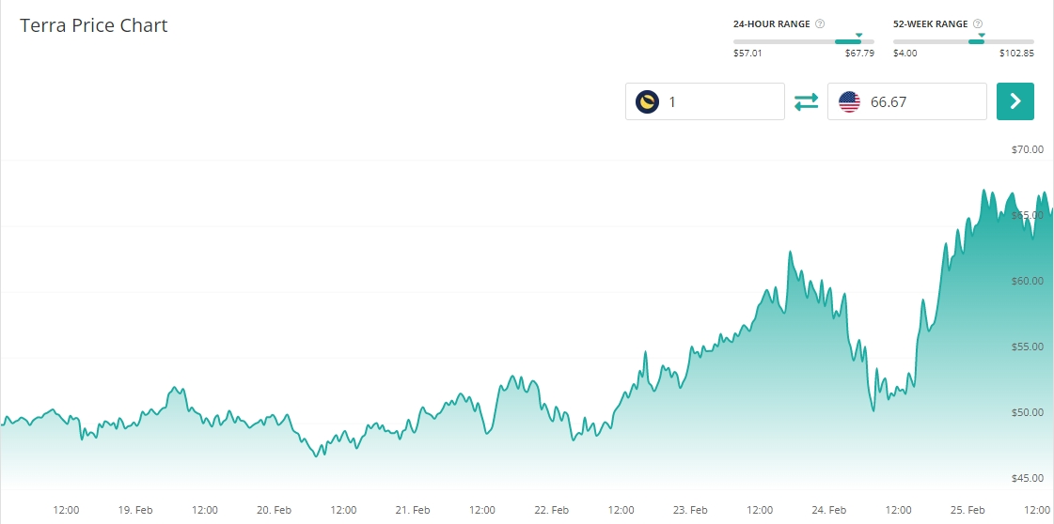Click the US flag currency icon

[849, 101]
